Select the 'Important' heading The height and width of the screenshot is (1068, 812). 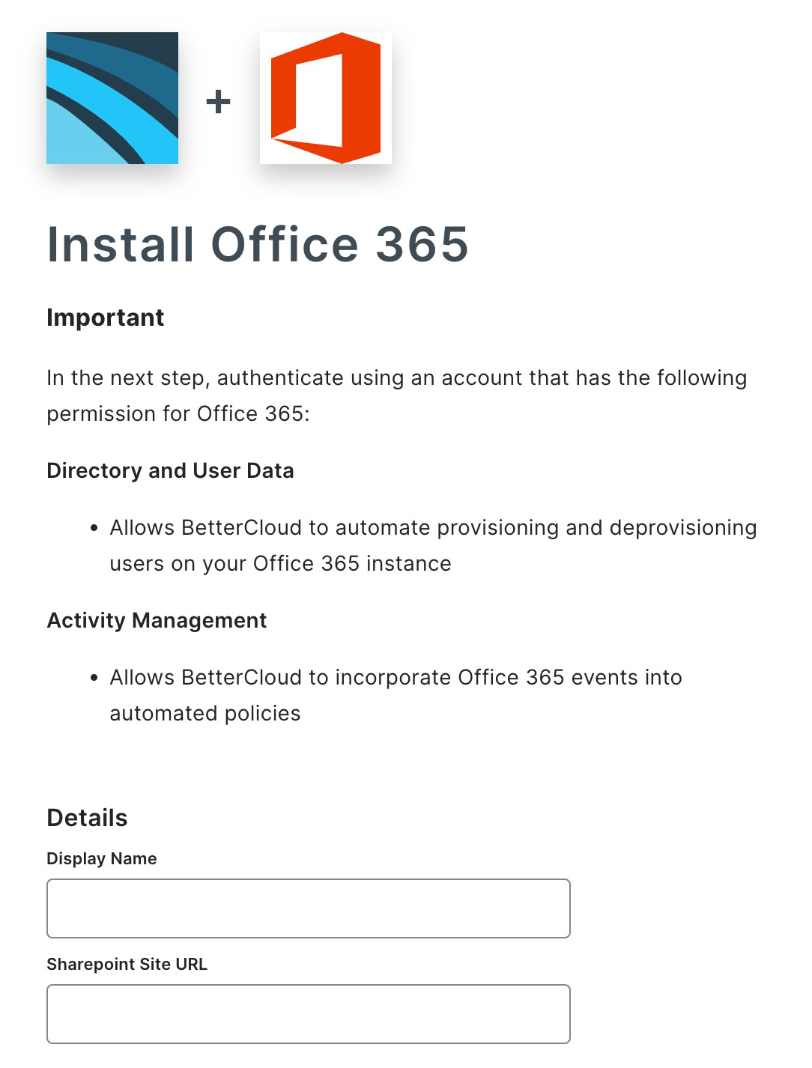click(105, 318)
